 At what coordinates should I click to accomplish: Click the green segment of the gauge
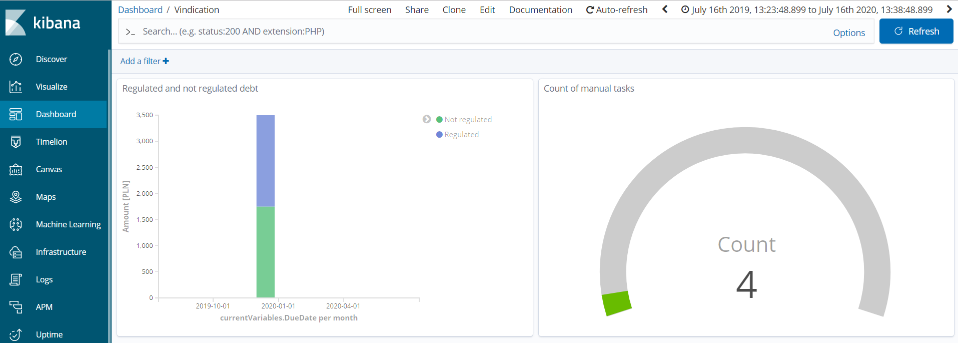[x=616, y=303]
